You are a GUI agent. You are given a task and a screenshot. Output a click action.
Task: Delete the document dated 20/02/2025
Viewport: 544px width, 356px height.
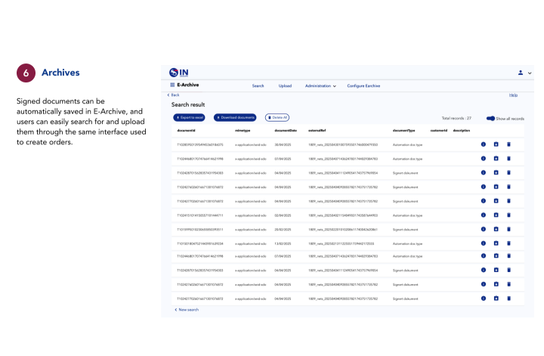pos(508,230)
